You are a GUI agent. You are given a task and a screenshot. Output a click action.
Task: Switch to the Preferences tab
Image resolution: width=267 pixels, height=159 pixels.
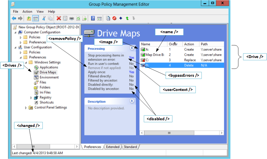coord(92,147)
